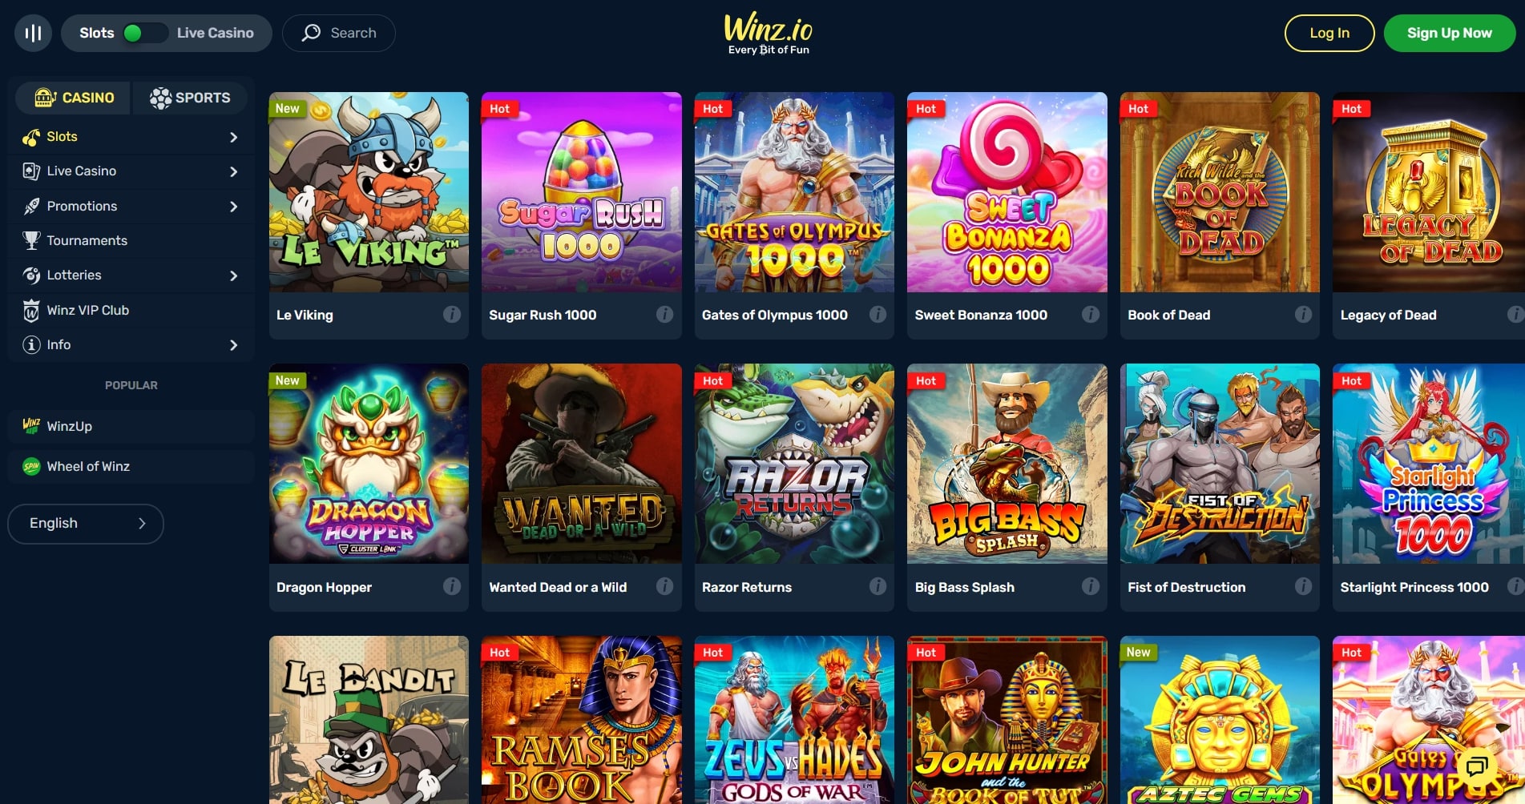Expand the Lotteries submenu arrow
Viewport: 1525px width, 804px height.
[233, 275]
